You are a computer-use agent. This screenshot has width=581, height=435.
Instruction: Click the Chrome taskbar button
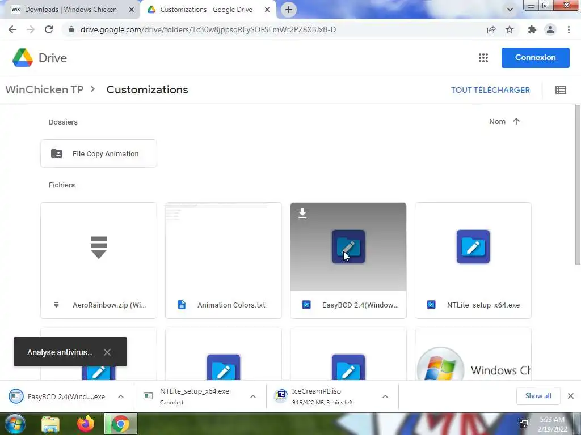[121, 424]
